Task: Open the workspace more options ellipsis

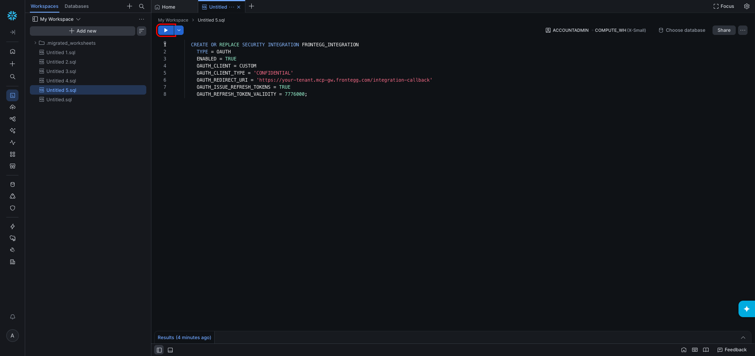Action: click(x=142, y=19)
